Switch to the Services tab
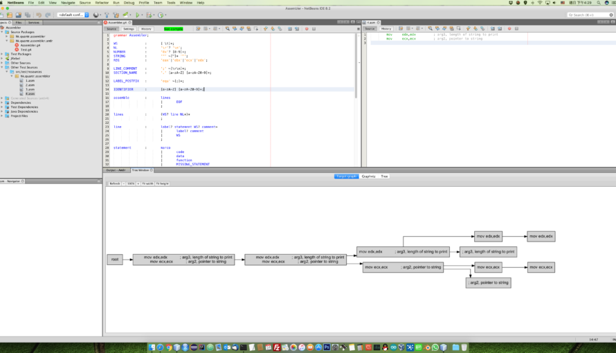The width and height of the screenshot is (616, 353). pos(33,22)
